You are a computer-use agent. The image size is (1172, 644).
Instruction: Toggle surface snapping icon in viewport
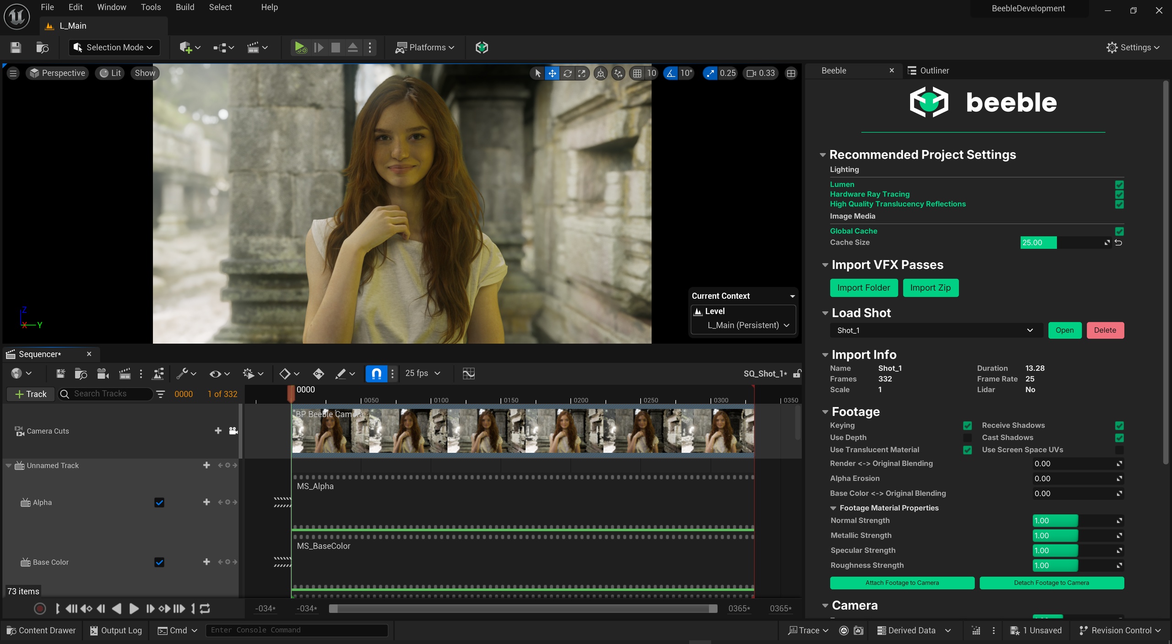[x=619, y=73]
